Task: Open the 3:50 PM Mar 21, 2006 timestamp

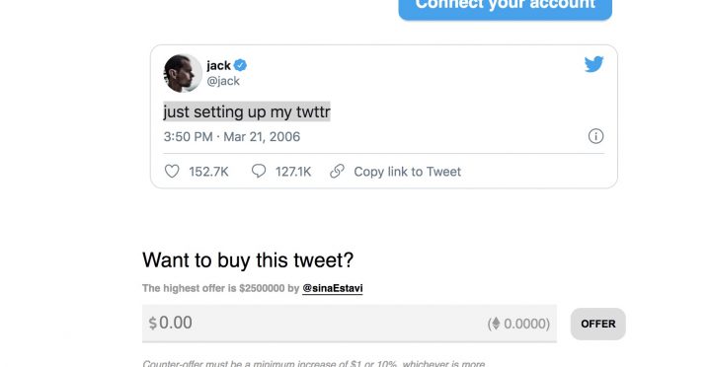Action: (232, 137)
